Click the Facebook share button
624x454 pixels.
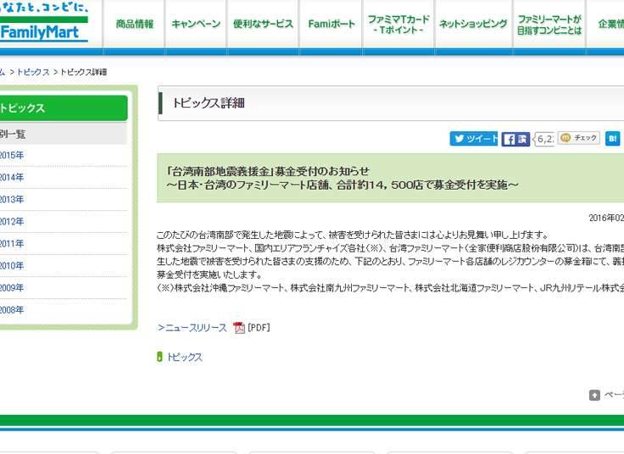click(x=515, y=139)
